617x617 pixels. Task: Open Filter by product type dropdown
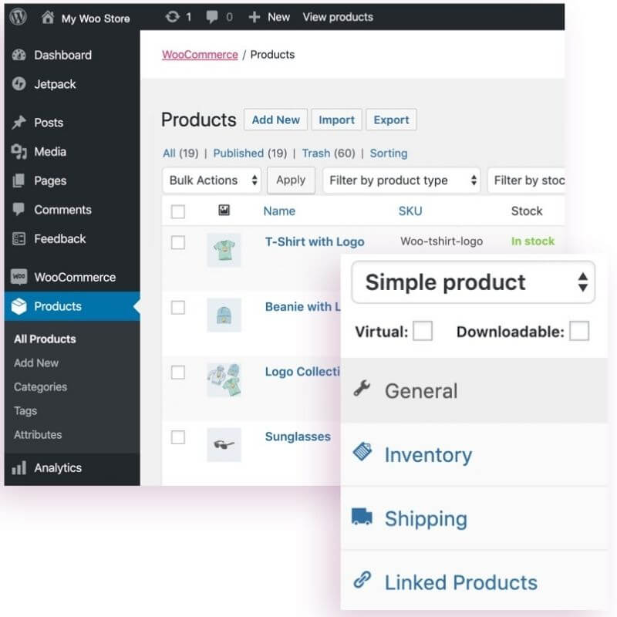[401, 180]
